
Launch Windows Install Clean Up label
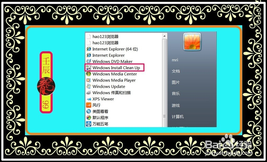[x=116, y=68]
